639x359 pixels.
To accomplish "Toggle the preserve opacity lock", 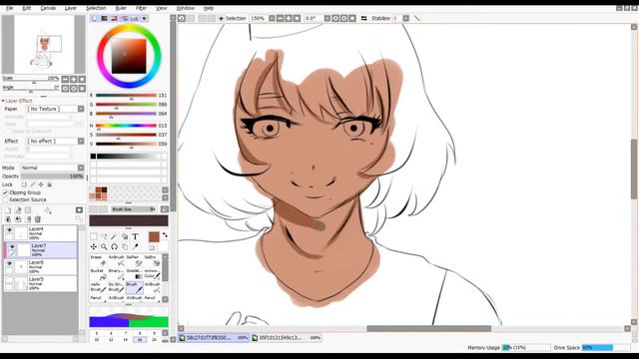I will click(24, 184).
